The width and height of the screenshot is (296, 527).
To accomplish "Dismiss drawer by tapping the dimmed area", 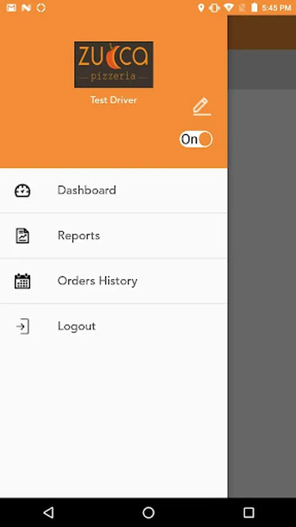I will [x=261, y=269].
